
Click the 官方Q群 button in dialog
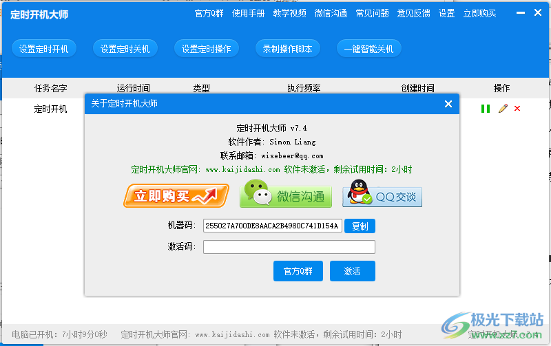click(298, 271)
